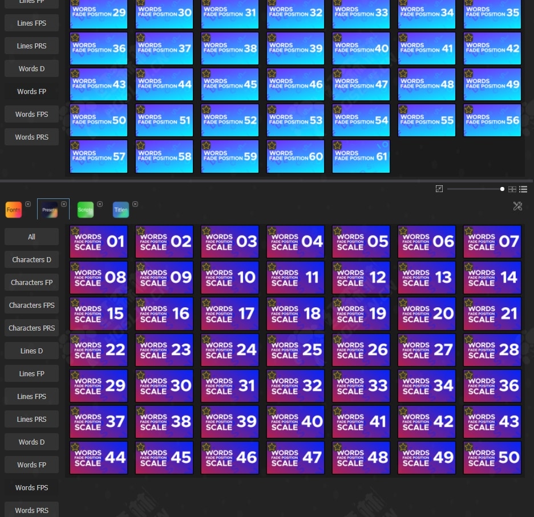Apply the Words Scale 25 preset
This screenshot has width=534, height=517.
click(x=296, y=350)
